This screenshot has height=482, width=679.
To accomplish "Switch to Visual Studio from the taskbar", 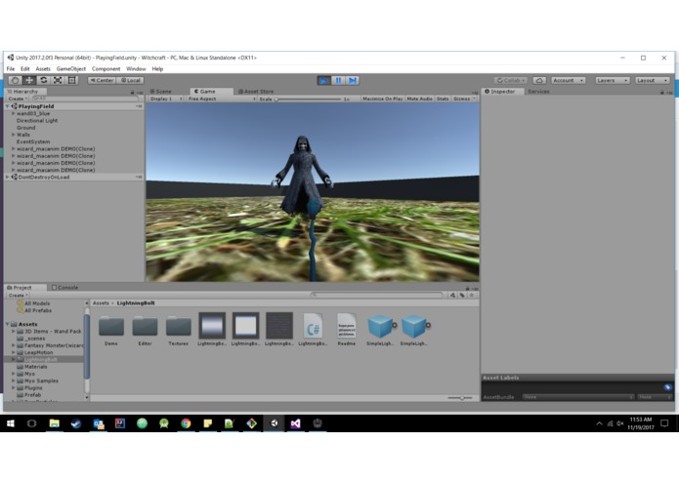I will [x=295, y=423].
